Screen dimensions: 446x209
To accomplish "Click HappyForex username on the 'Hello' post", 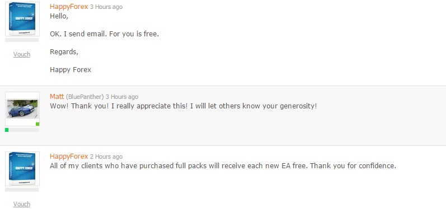I will click(69, 7).
